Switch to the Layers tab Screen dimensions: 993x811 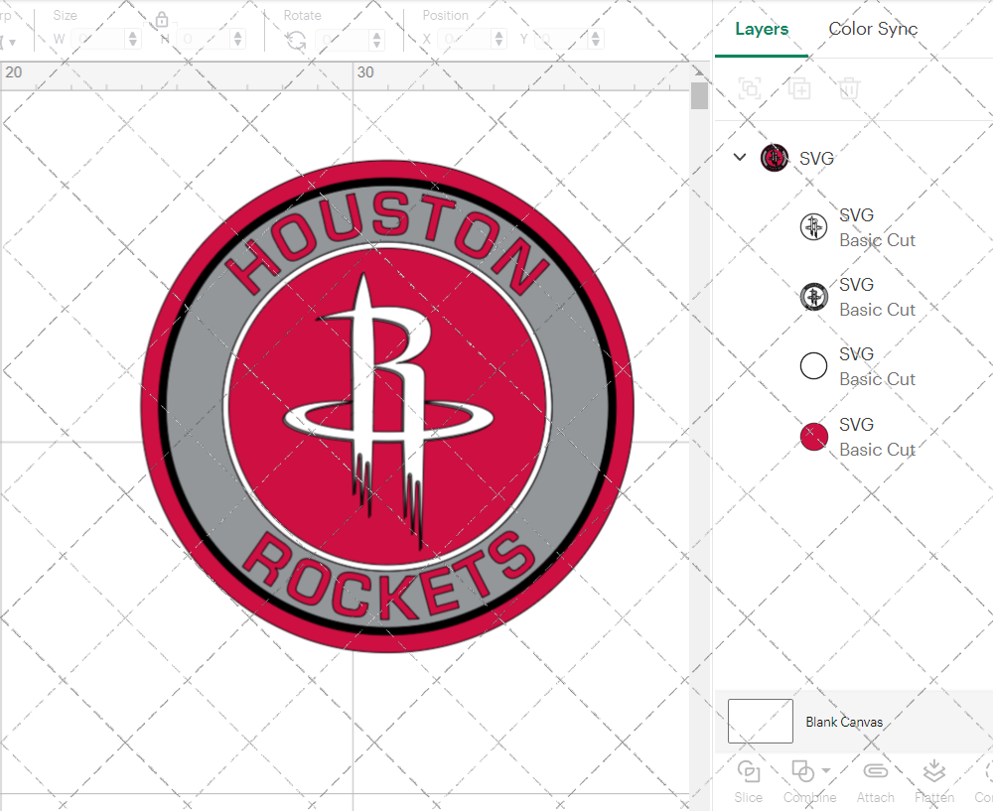(762, 29)
